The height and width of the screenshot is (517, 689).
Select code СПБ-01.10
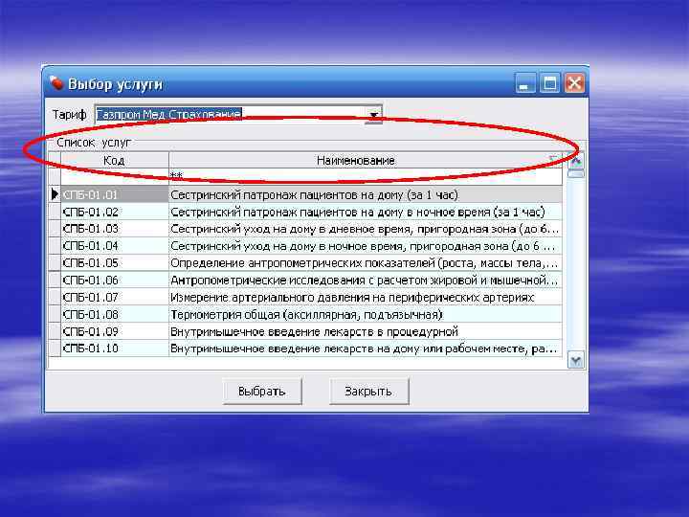click(x=114, y=348)
